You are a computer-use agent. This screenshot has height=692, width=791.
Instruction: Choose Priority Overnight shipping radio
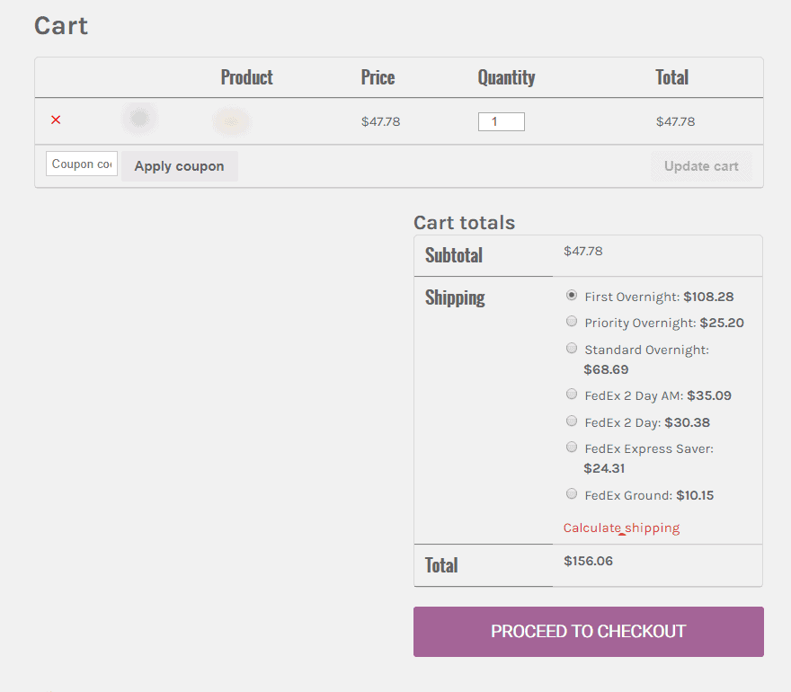pyautogui.click(x=572, y=322)
